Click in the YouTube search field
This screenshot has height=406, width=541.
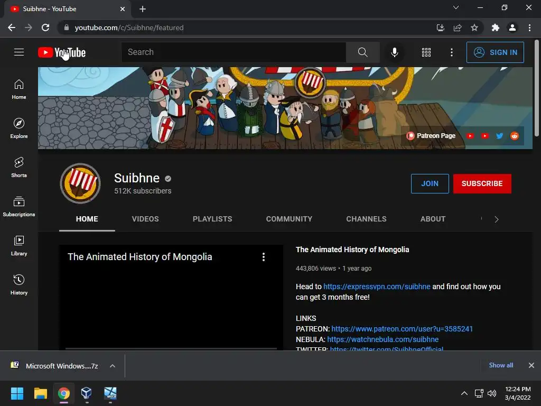pyautogui.click(x=234, y=52)
